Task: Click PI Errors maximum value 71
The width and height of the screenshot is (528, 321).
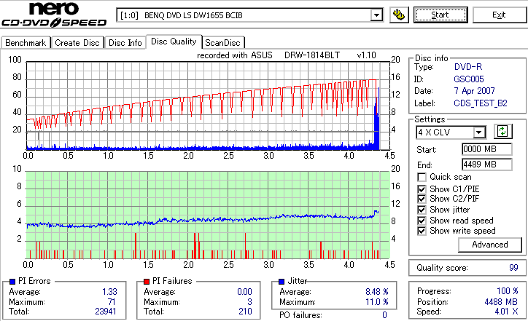Action: pyautogui.click(x=112, y=302)
